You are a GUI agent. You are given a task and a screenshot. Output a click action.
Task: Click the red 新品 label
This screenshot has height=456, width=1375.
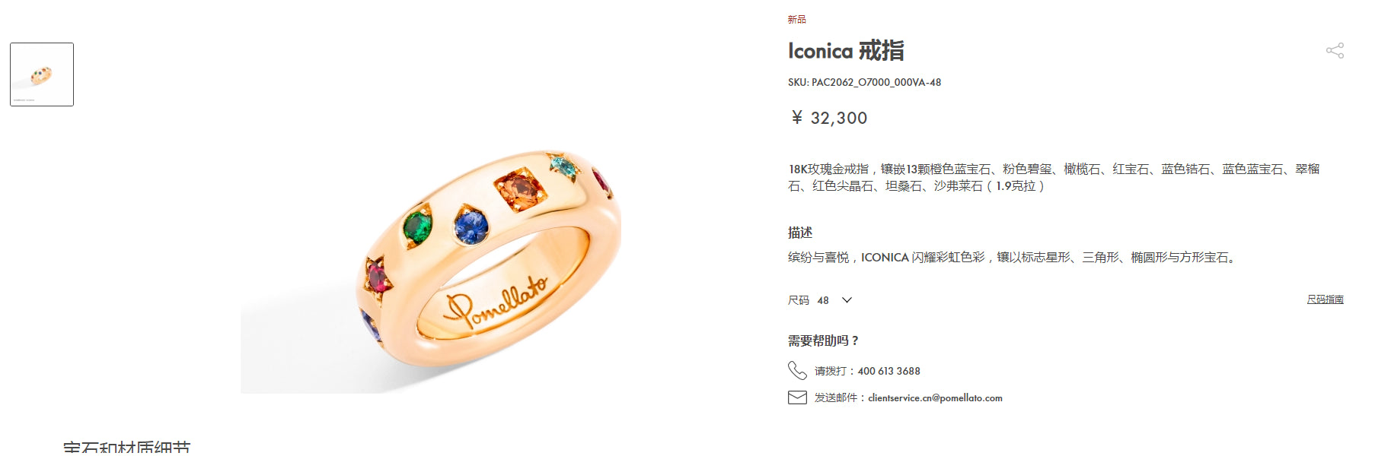tap(796, 19)
